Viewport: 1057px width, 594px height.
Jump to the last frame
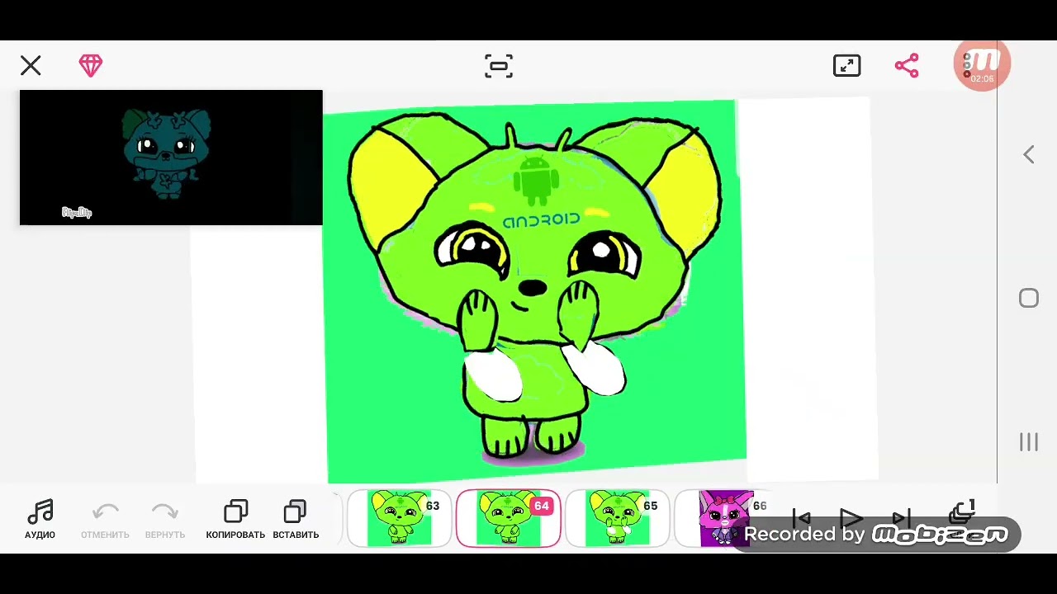901,518
